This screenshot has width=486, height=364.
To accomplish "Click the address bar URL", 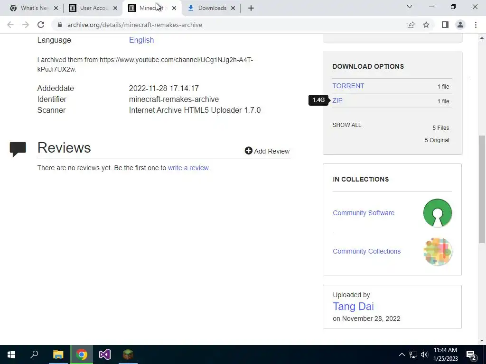I will click(x=135, y=25).
